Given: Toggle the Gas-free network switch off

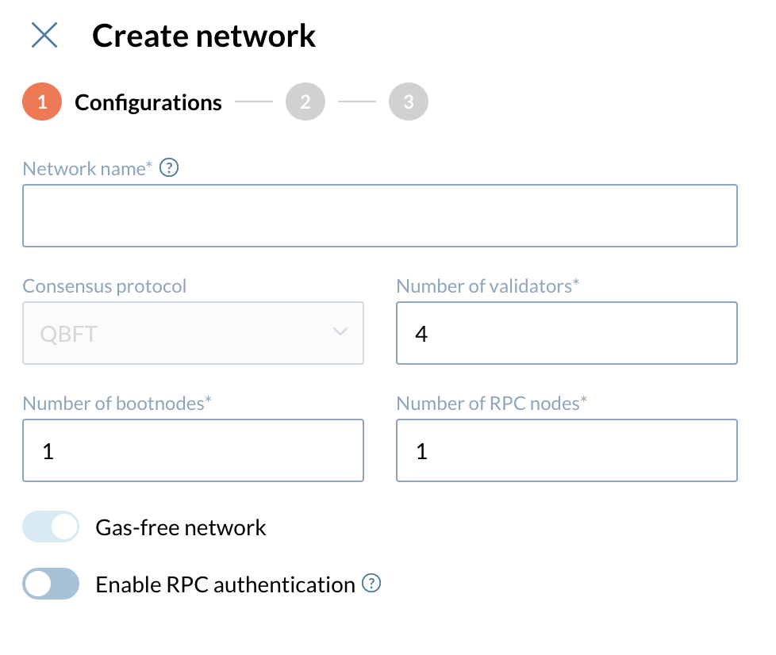Looking at the screenshot, I should pos(51,527).
